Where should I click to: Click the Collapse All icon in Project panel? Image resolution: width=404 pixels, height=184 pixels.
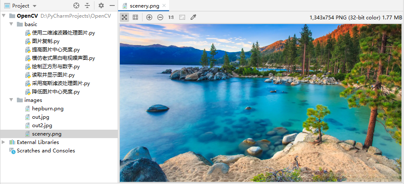(88, 5)
